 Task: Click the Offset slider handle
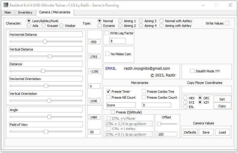[159, 124]
